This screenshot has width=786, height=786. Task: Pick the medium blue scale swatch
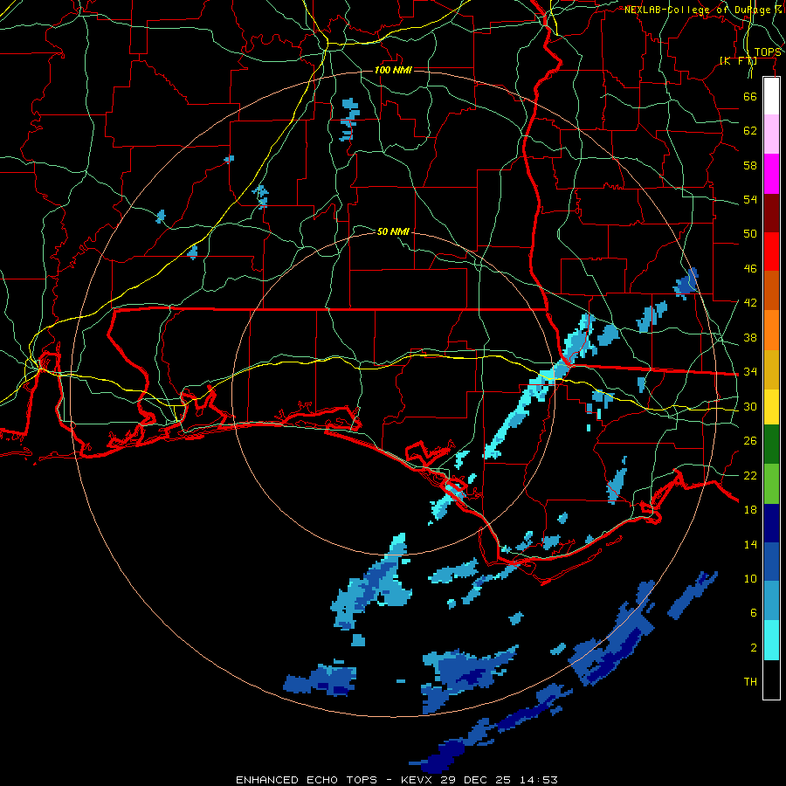pyautogui.click(x=771, y=562)
